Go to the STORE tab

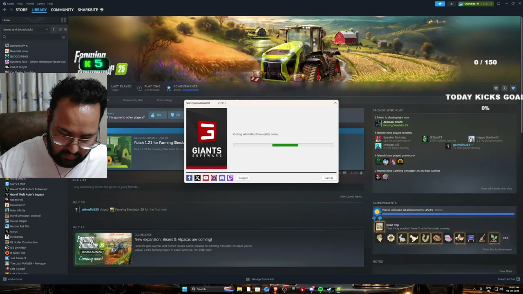click(x=22, y=10)
